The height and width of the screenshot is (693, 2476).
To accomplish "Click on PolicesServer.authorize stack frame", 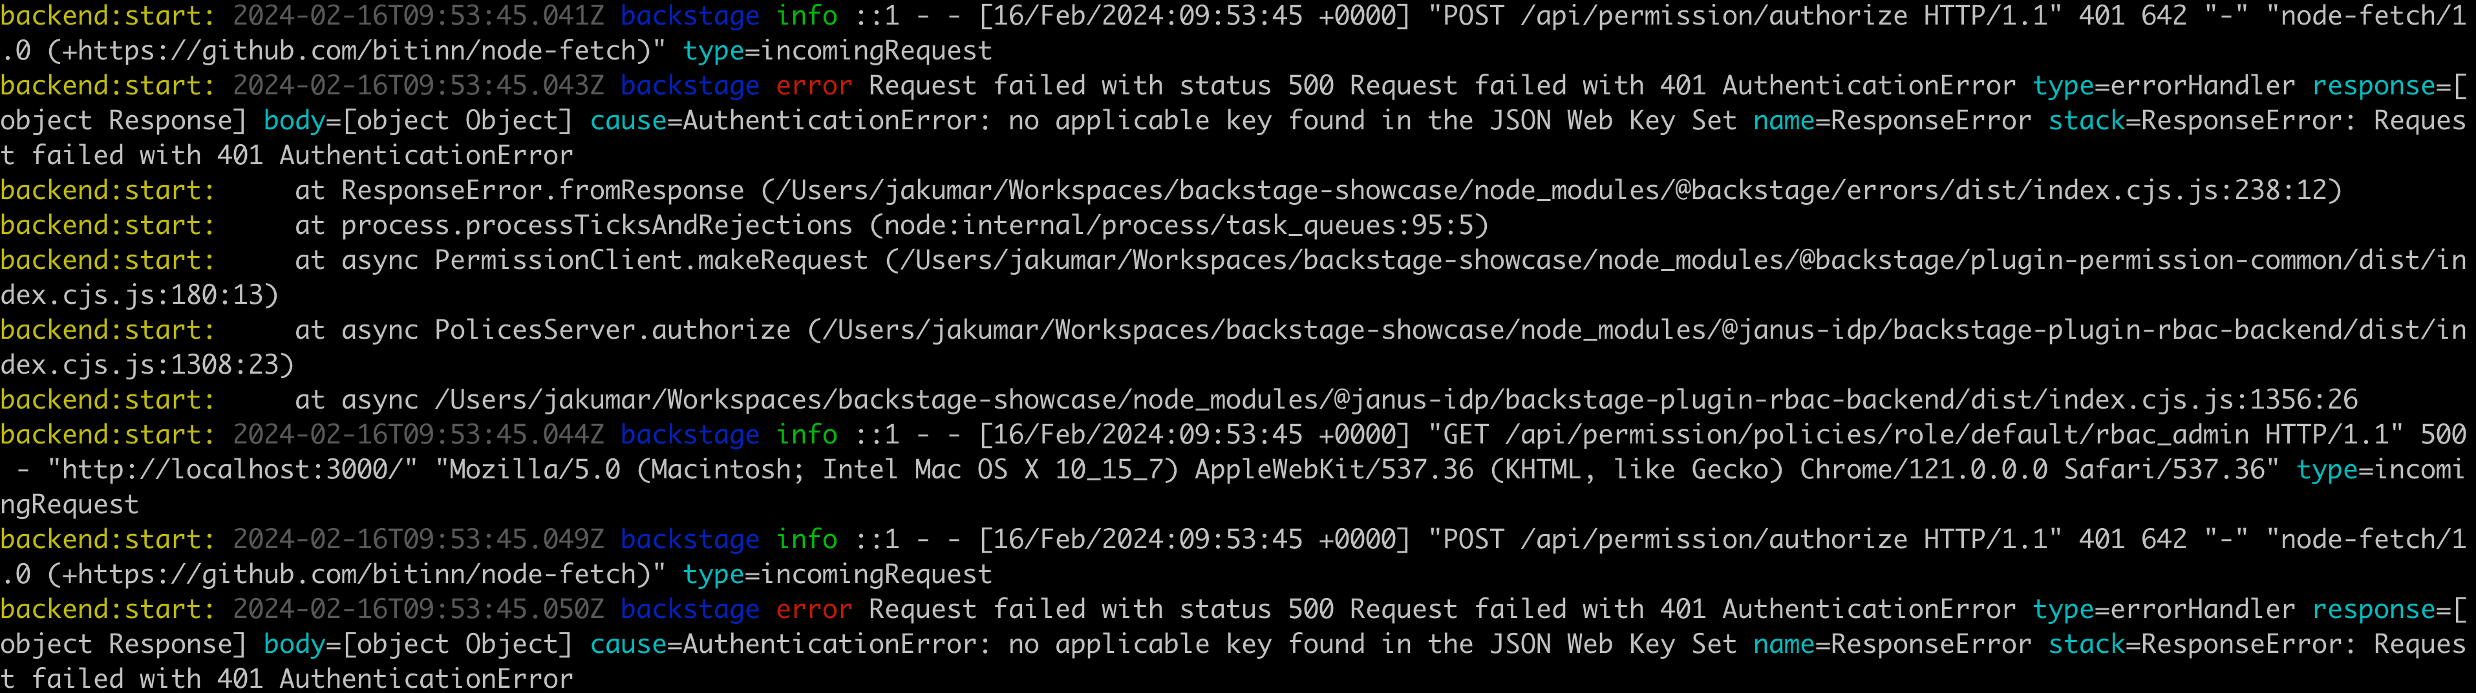I will 612,330.
